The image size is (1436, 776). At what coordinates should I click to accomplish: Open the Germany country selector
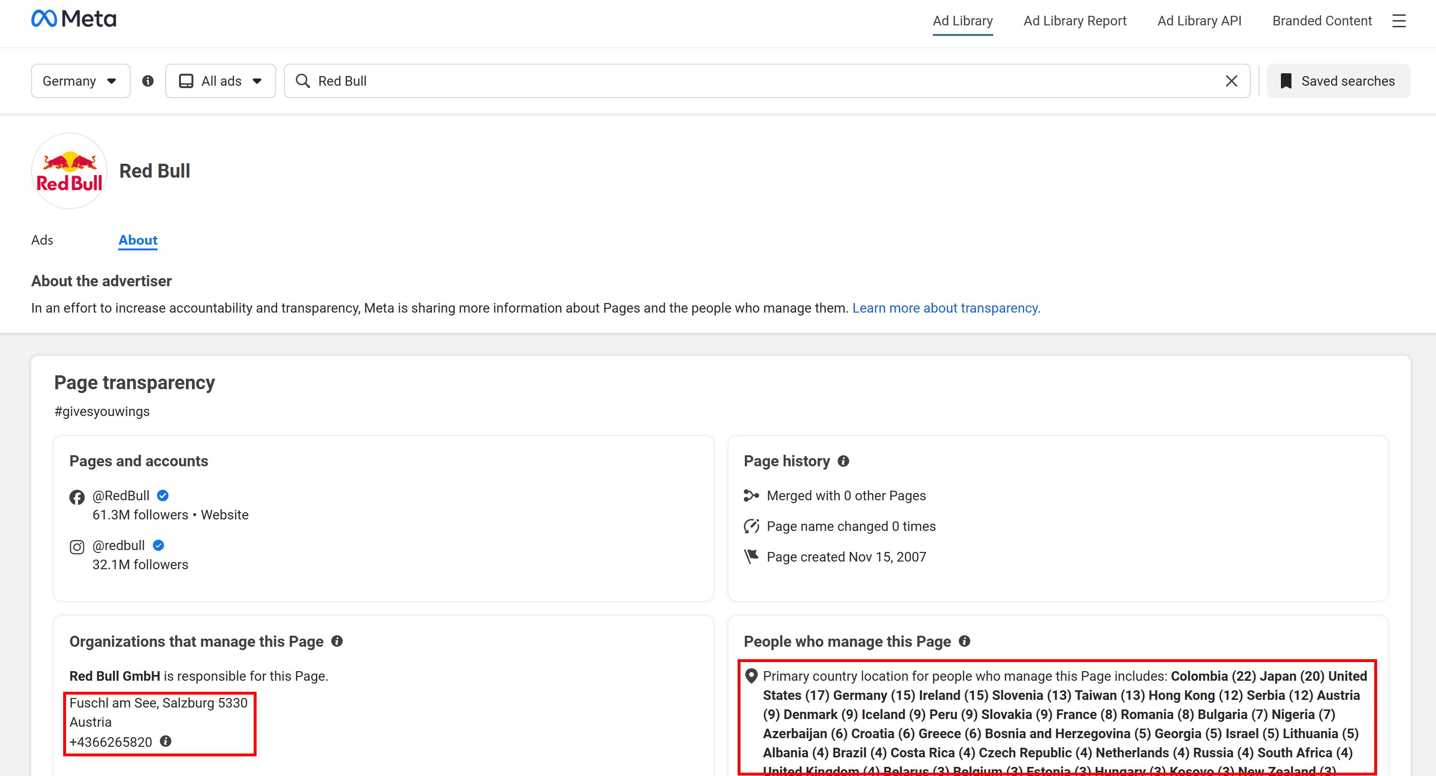[x=80, y=80]
